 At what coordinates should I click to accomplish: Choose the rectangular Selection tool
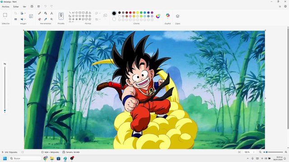coord(5,15)
